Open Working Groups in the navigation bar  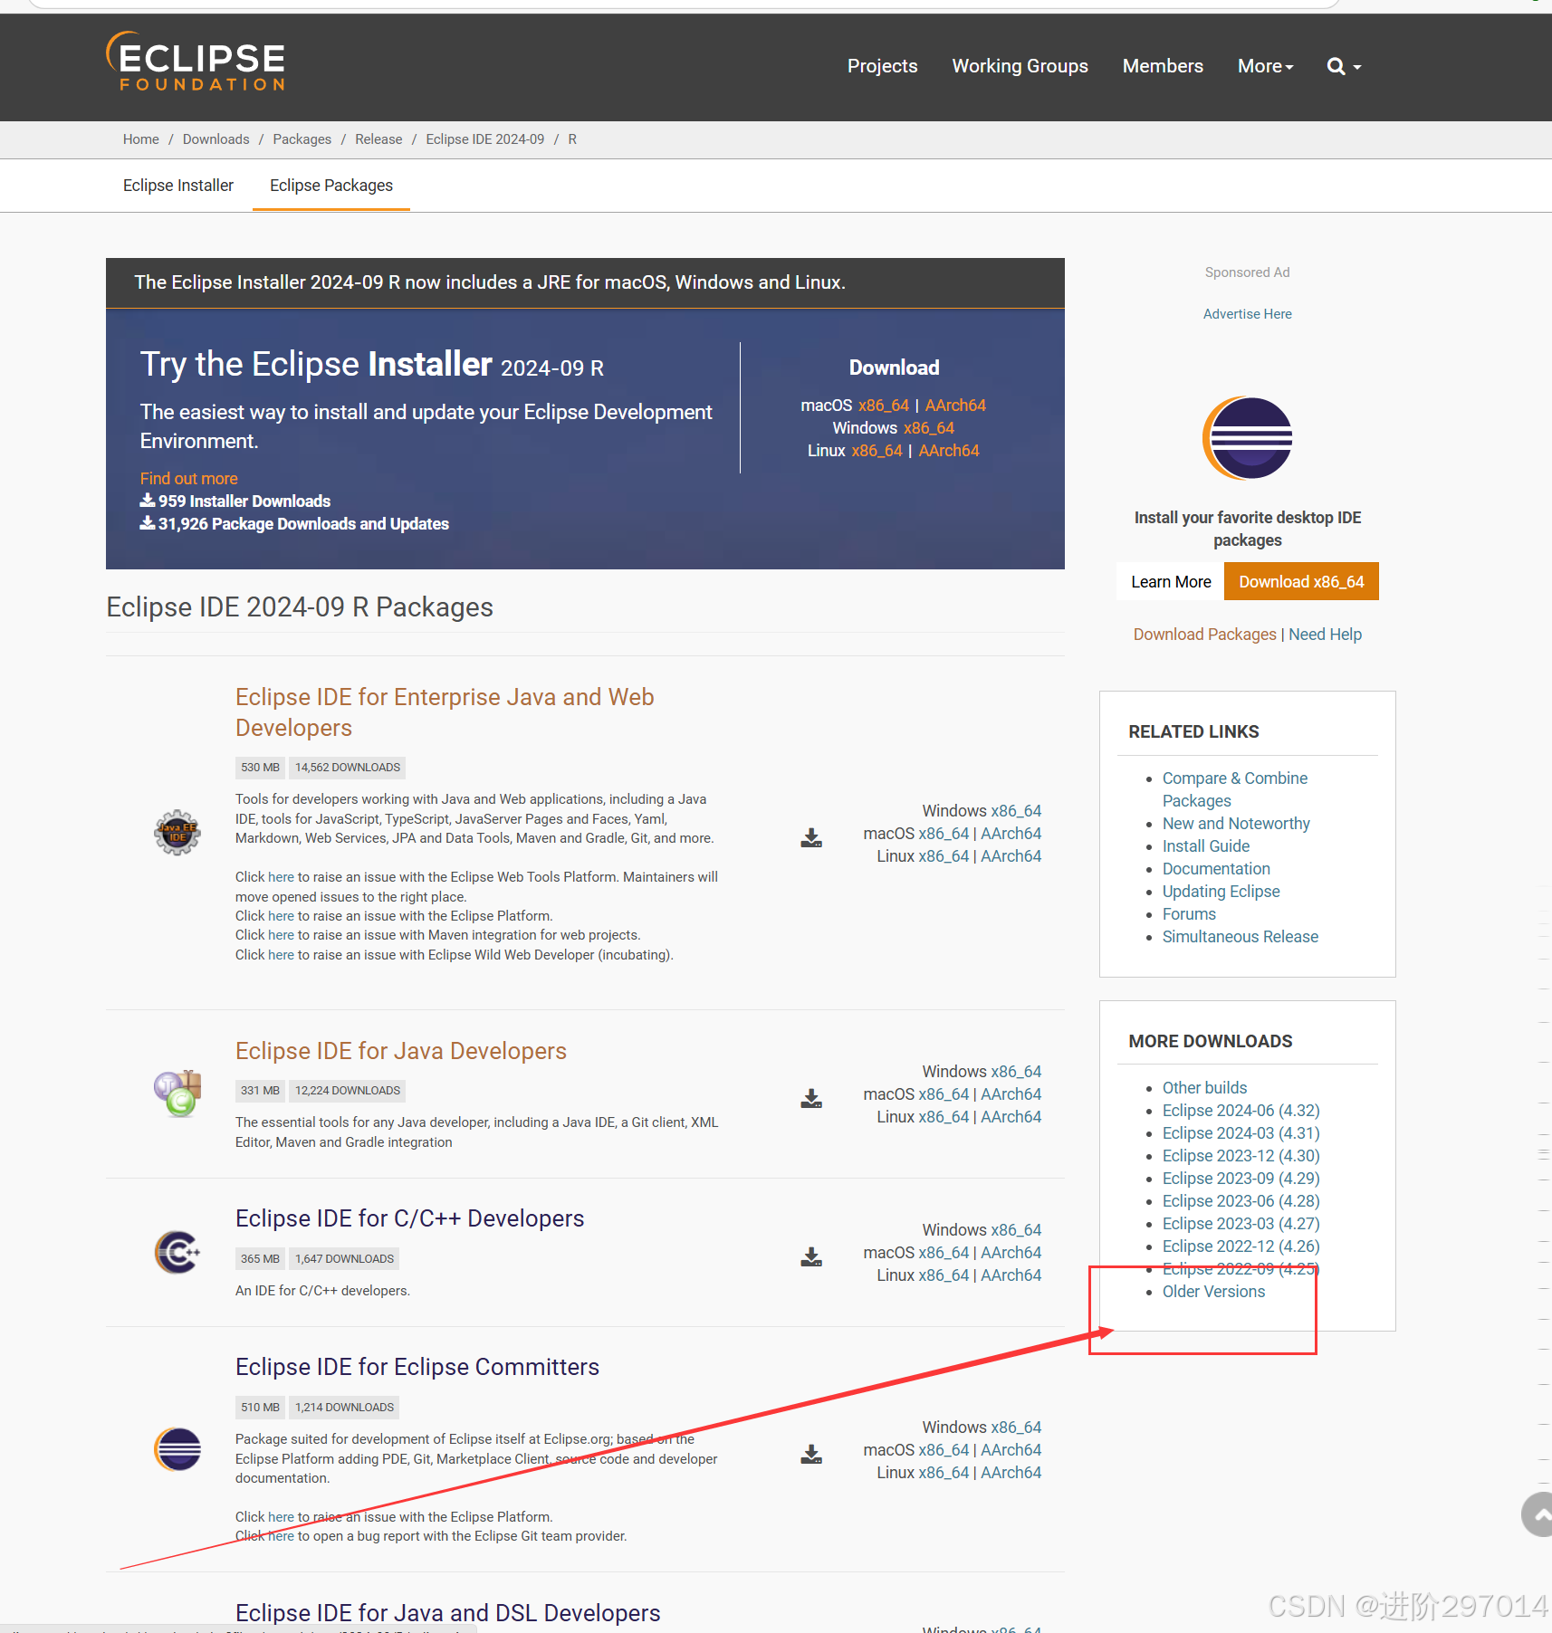[1020, 66]
